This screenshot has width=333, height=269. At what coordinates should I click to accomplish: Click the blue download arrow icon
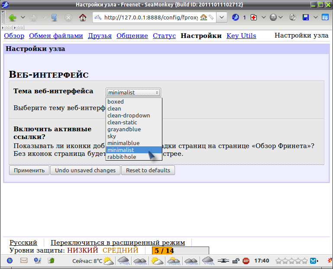(x=325, y=17)
